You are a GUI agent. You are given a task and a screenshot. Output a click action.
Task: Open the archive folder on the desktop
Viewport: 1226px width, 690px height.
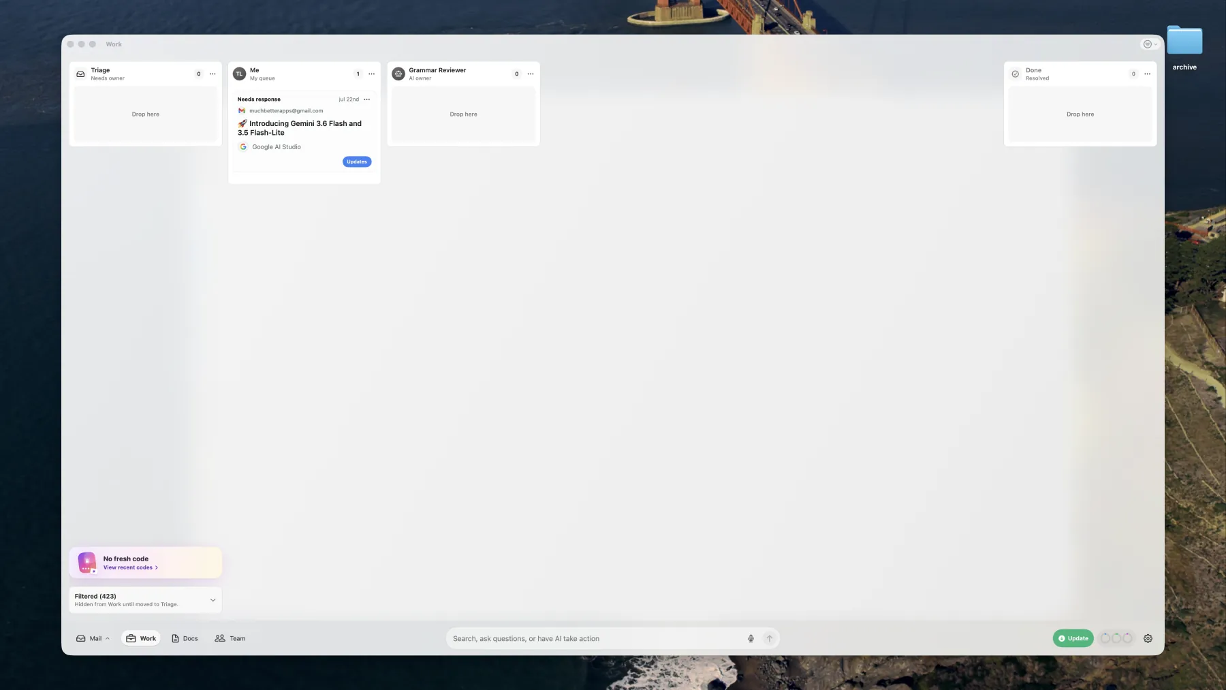(1184, 41)
